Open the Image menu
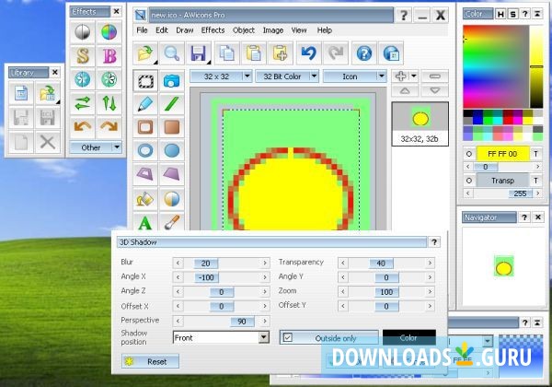The height and width of the screenshot is (387, 552). click(x=273, y=30)
